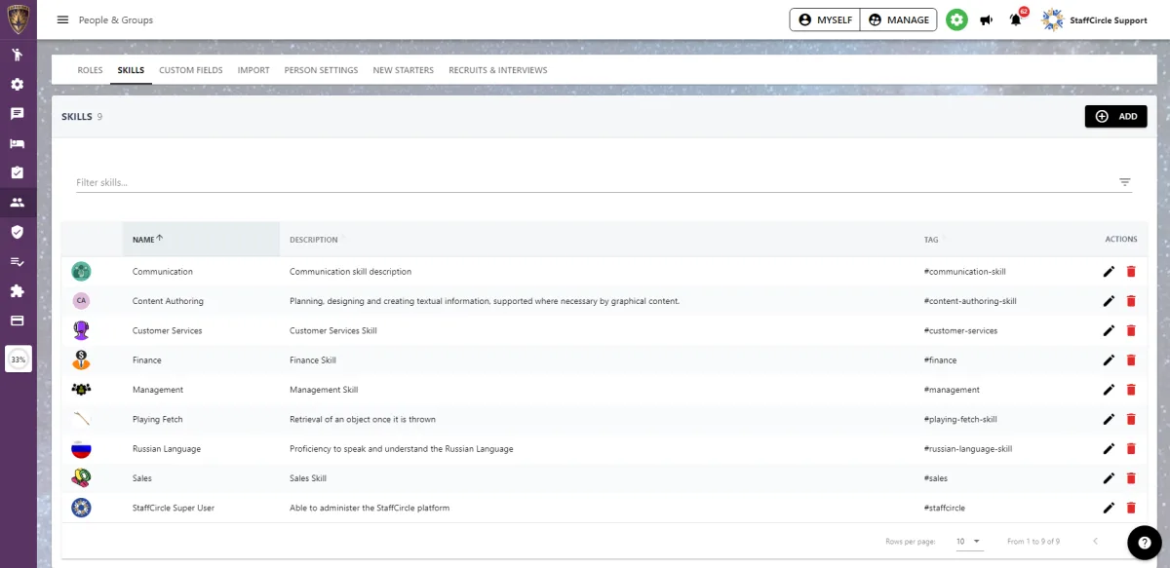Open the puzzle piece sidebar icon

tap(17, 290)
